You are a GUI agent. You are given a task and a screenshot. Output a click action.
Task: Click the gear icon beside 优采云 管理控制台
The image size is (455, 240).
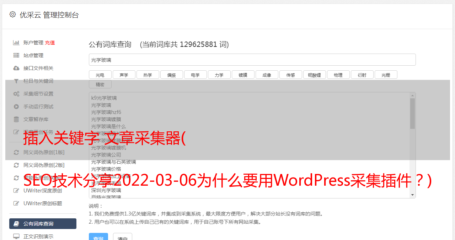pyautogui.click(x=13, y=15)
